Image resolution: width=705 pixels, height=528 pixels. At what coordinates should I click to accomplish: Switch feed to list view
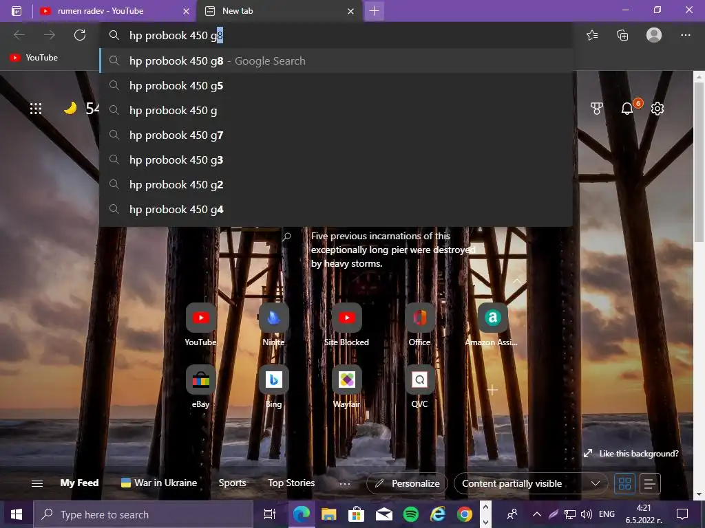[x=649, y=483]
